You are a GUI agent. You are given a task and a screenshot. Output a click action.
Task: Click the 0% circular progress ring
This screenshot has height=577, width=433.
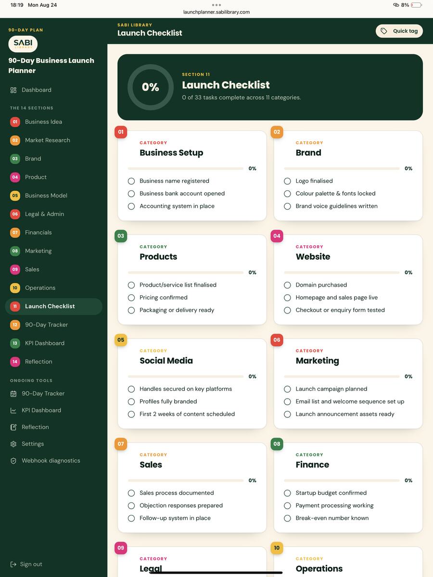click(150, 87)
